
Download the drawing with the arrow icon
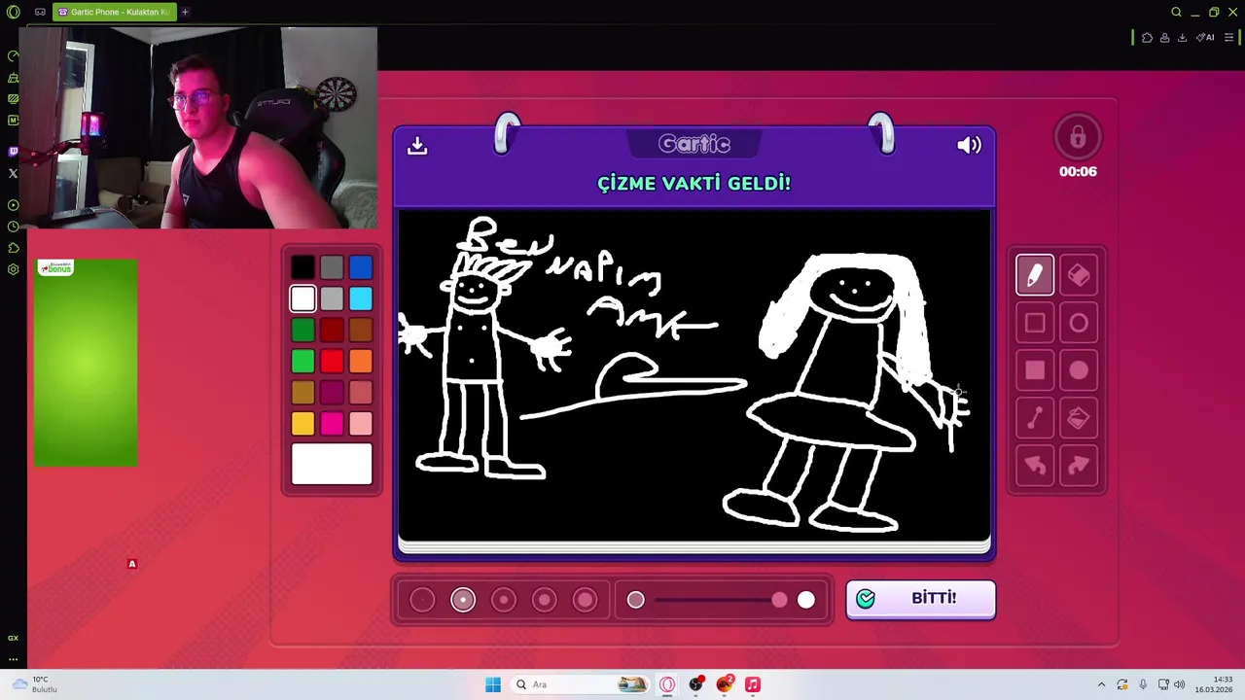pyautogui.click(x=417, y=145)
